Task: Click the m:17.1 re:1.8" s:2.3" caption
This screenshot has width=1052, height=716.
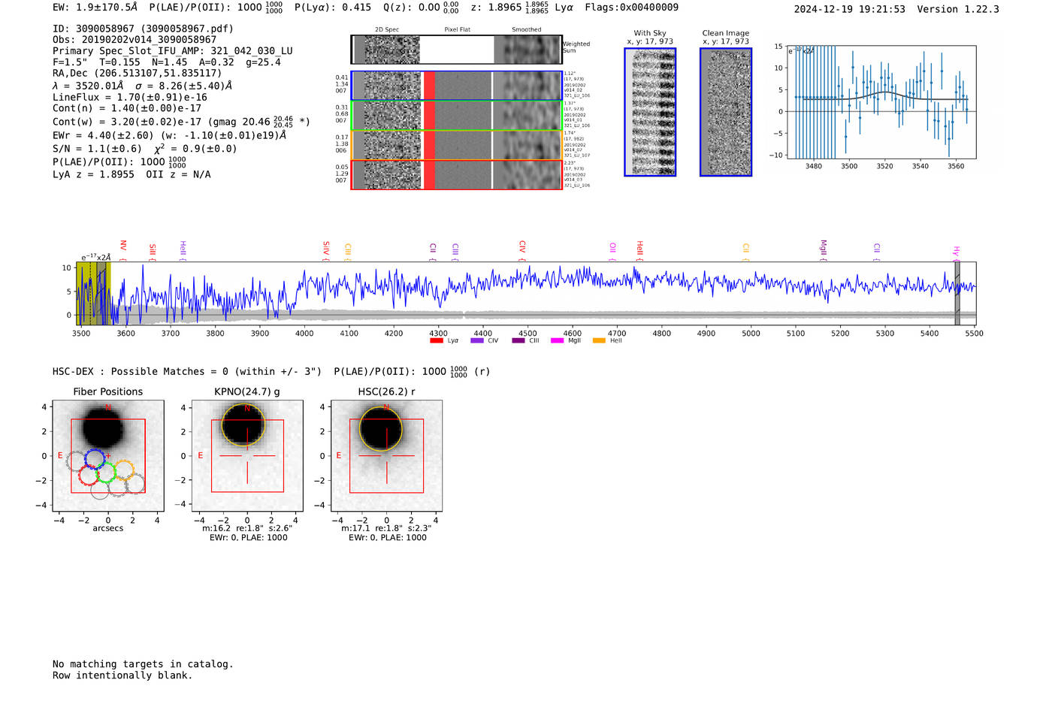Action: pyautogui.click(x=386, y=528)
